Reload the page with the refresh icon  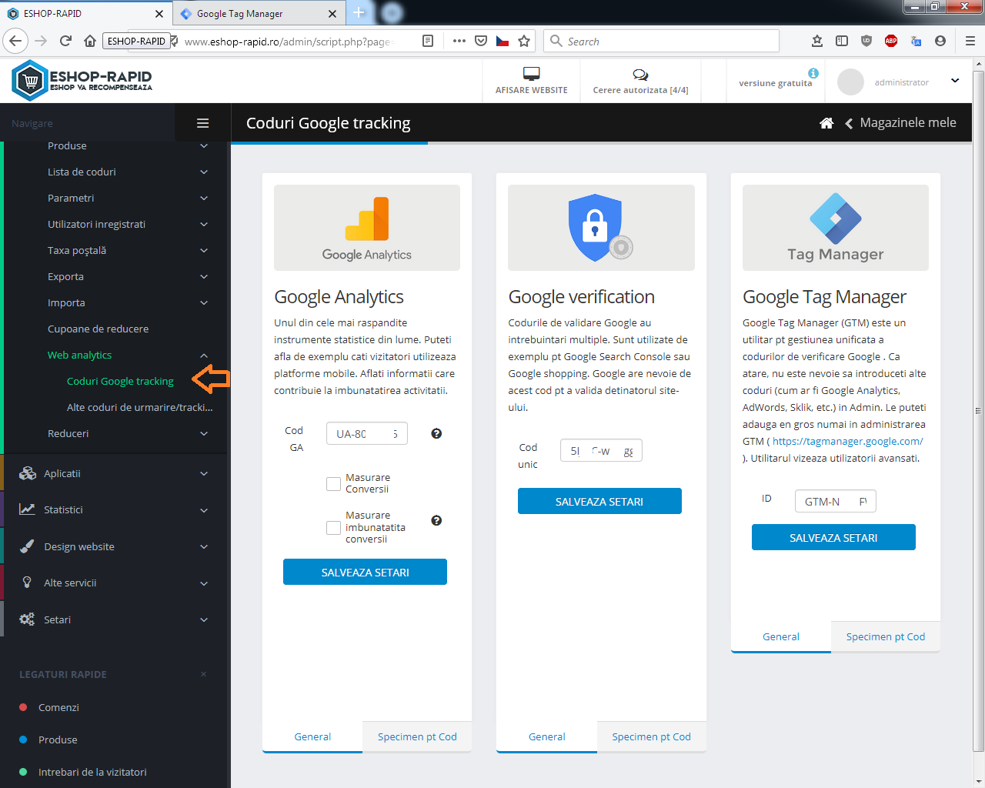(x=66, y=41)
